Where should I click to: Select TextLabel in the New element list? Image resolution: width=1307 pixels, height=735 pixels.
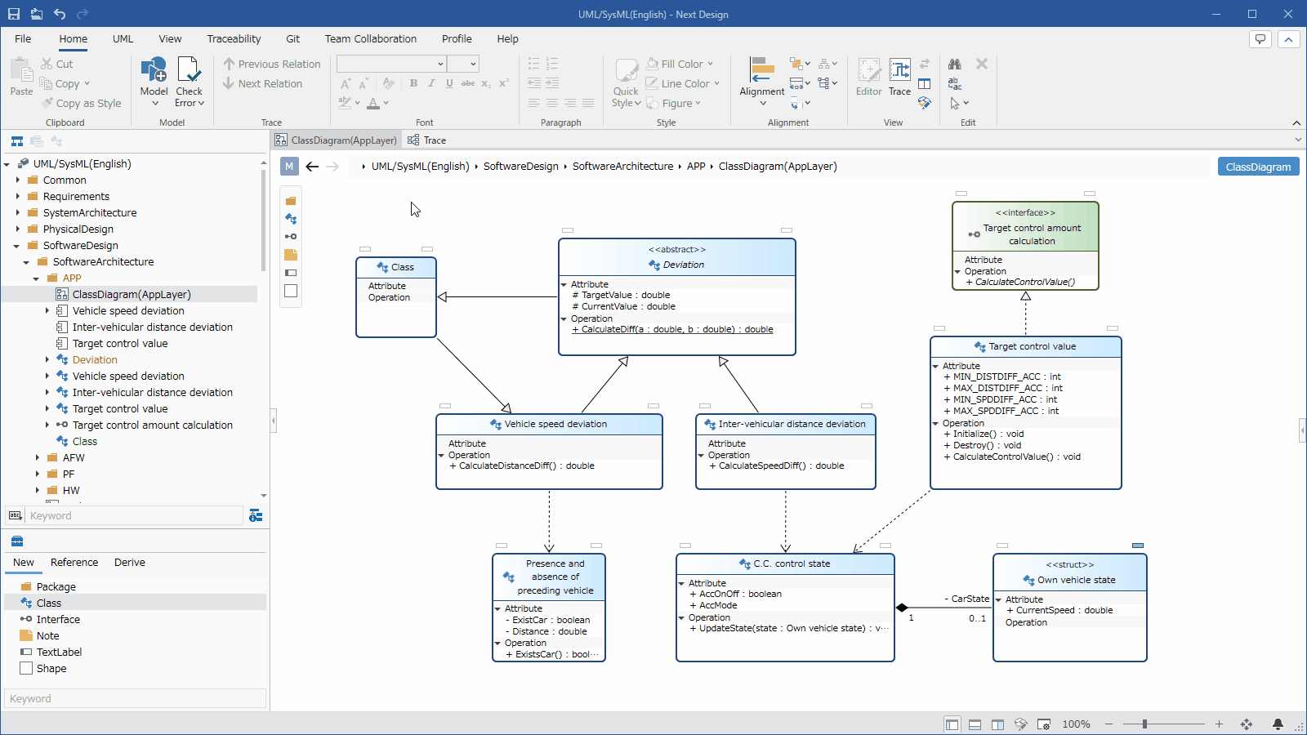[x=135, y=652]
